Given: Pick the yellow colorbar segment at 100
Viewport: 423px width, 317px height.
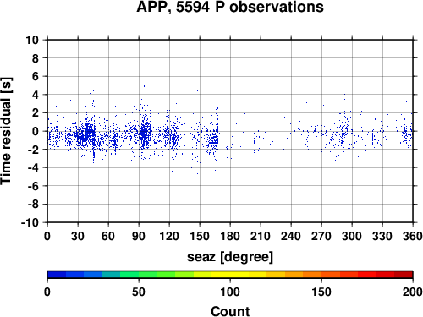Looking at the screenshot, I should point(230,275).
